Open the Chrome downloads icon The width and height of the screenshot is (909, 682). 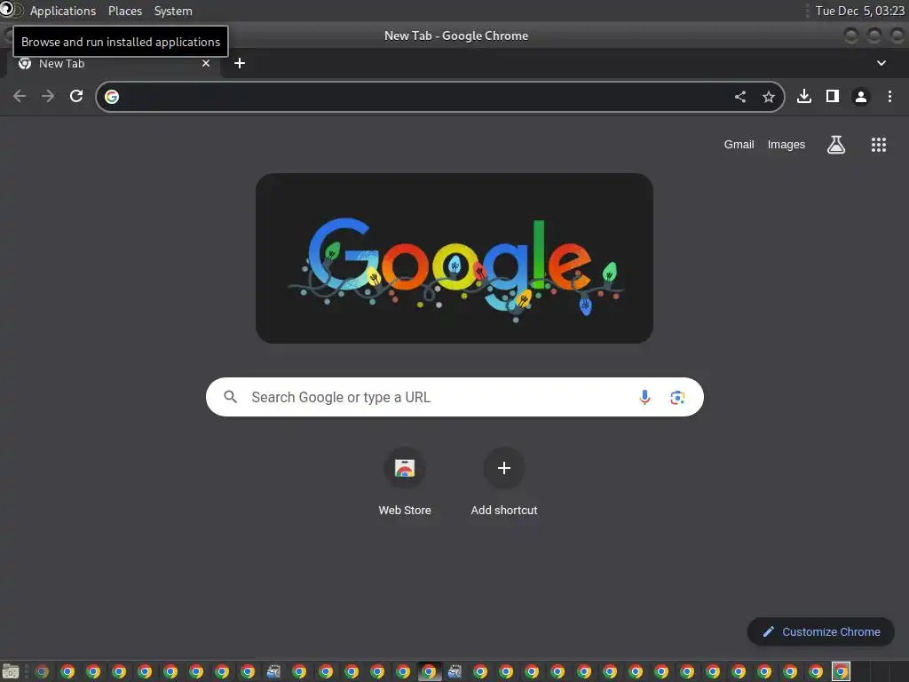point(804,96)
